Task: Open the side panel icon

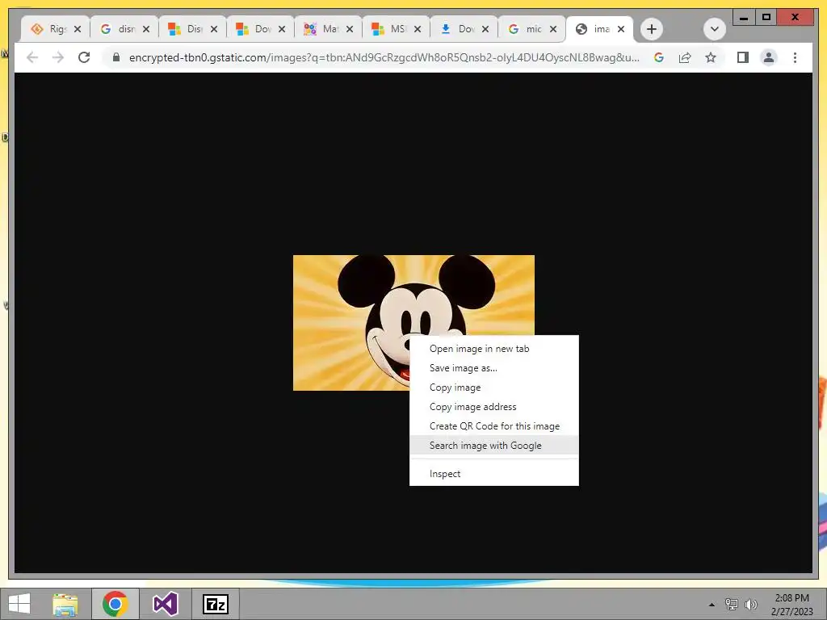Action: point(743,57)
